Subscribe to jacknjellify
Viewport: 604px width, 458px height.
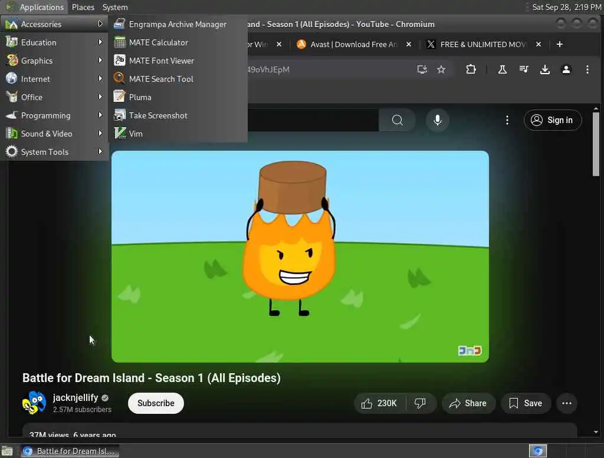coord(156,403)
